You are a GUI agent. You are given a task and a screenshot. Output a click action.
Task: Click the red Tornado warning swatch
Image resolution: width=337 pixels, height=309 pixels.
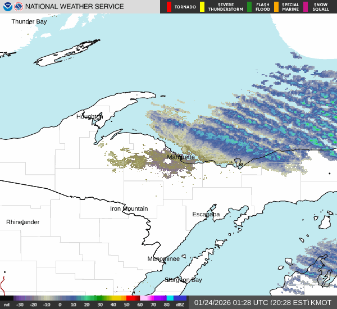(x=168, y=7)
